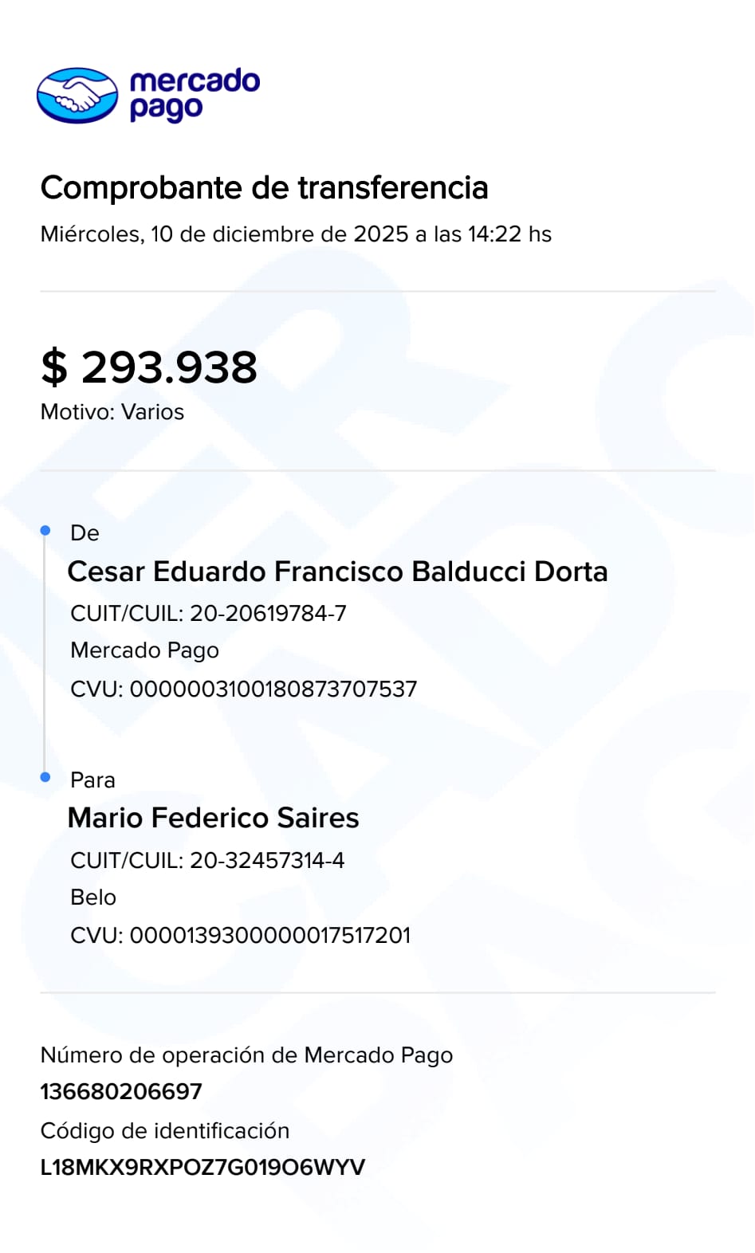
Task: Click the transfer date and time line
Action: (x=296, y=234)
